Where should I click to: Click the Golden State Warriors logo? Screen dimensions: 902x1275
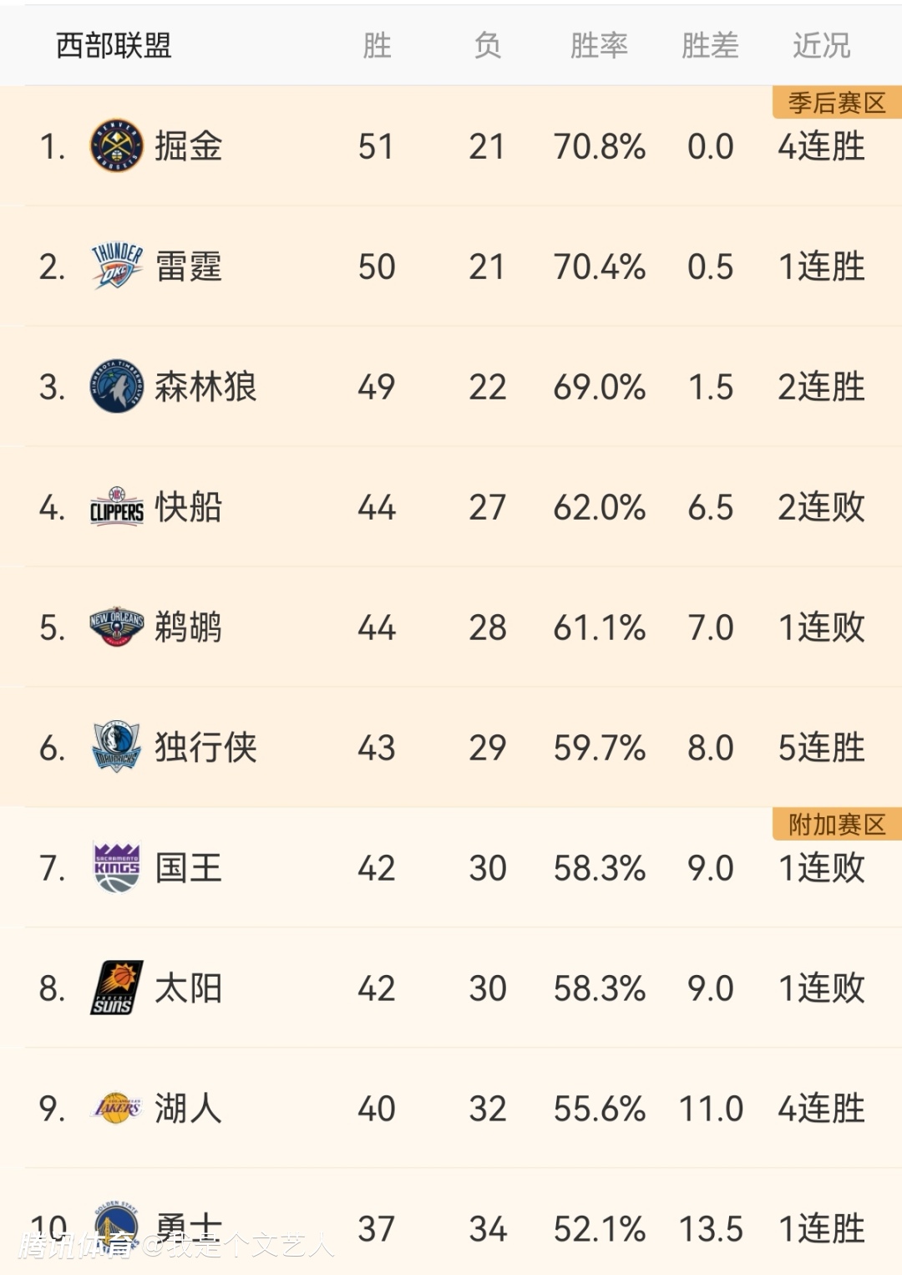(x=116, y=1227)
